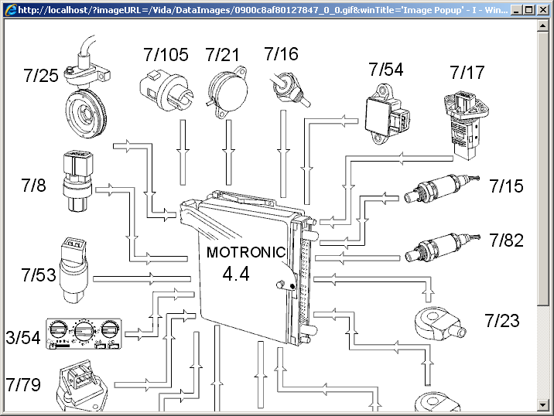The height and width of the screenshot is (416, 554).
Task: Click the label 7/54
Action: coord(386,70)
